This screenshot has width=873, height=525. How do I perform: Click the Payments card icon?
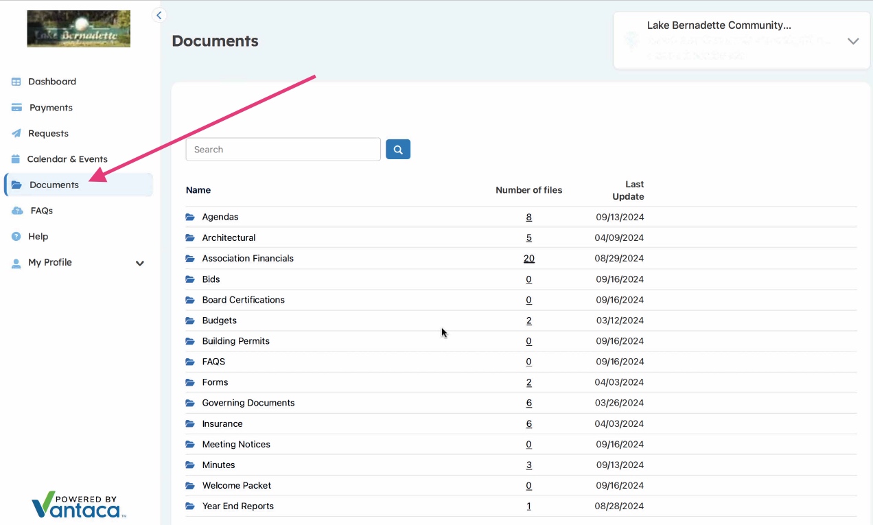[x=16, y=108]
